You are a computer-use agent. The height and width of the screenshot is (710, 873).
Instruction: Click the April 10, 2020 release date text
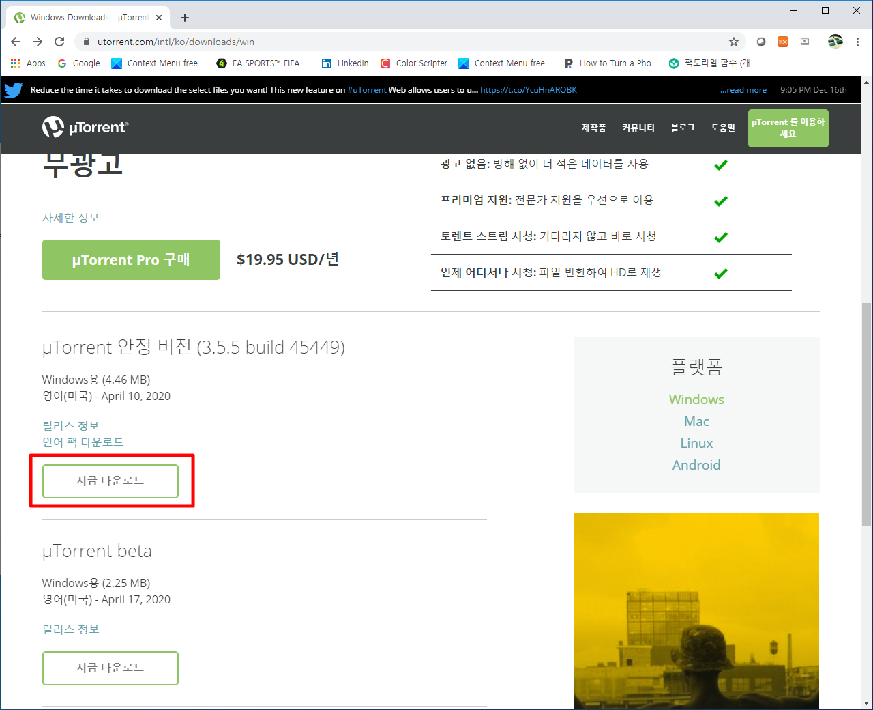click(x=136, y=396)
